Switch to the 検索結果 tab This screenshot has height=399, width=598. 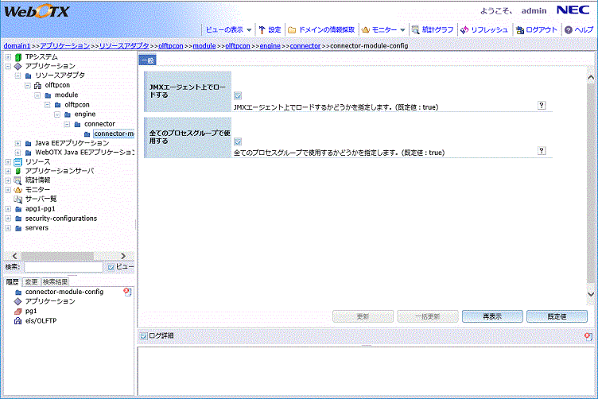coord(56,281)
